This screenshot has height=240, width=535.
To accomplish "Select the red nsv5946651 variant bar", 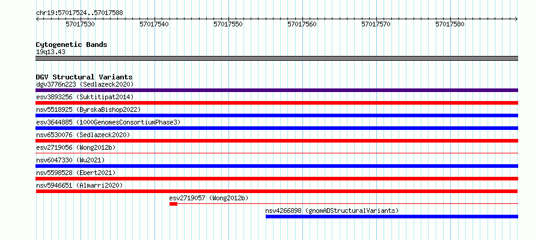I will coord(277,191).
